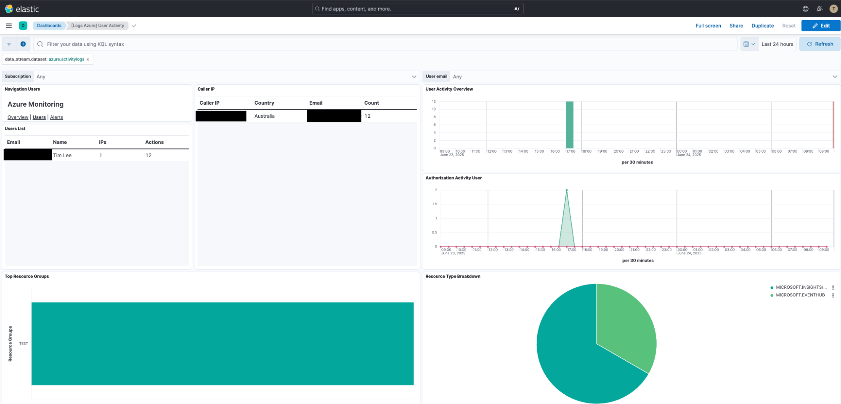Click the green 17:00 activity bar
The width and height of the screenshot is (841, 404).
(570, 125)
